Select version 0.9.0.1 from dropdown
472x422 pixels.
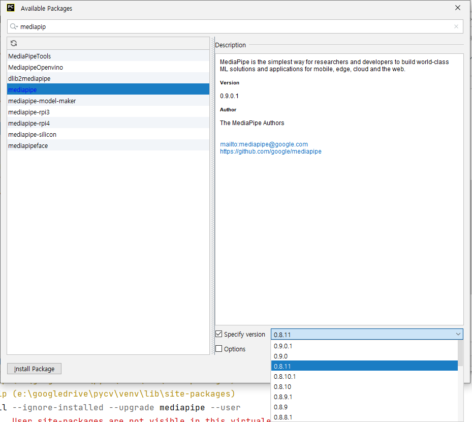pyautogui.click(x=364, y=346)
